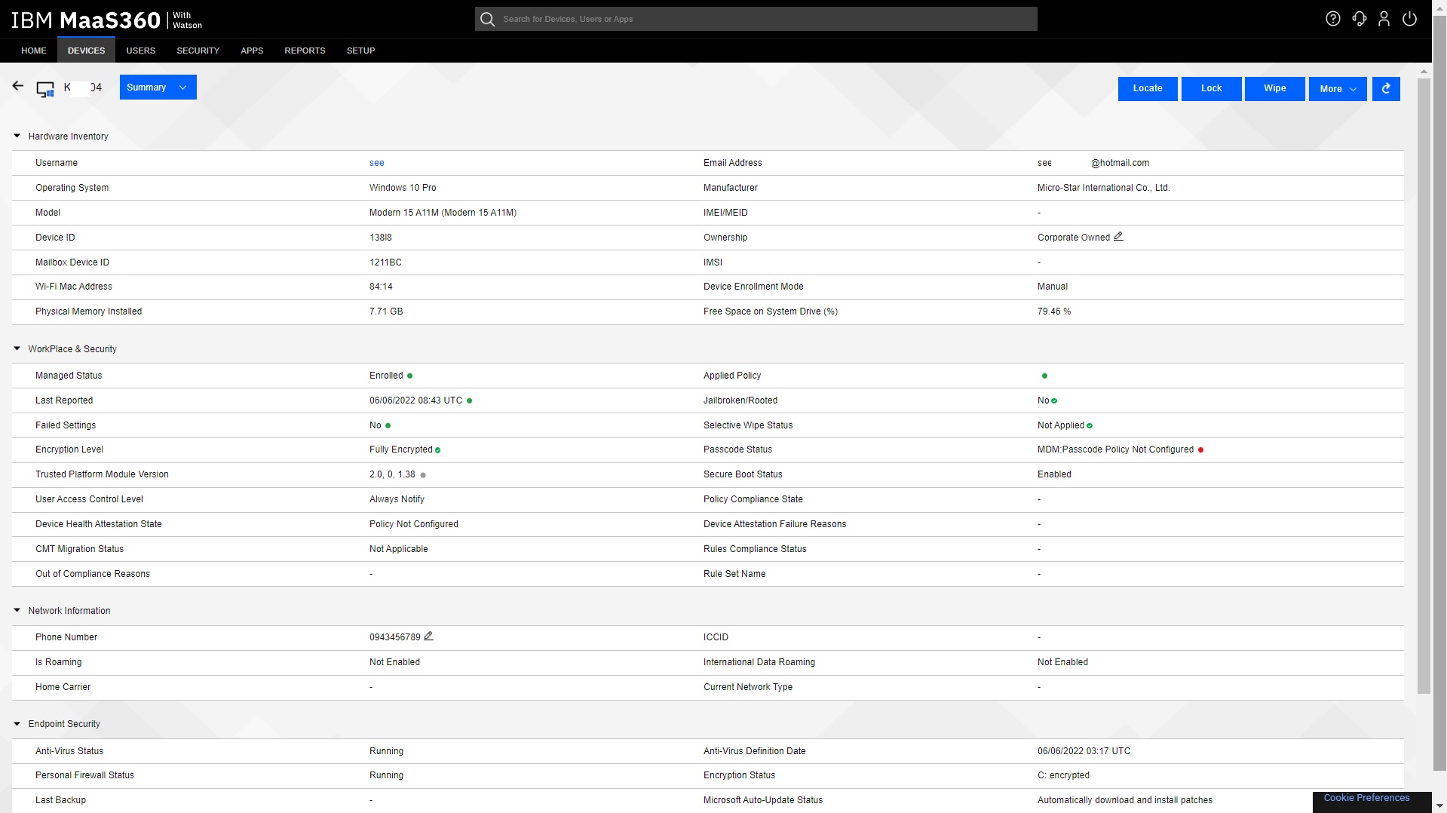This screenshot has height=813, width=1447.
Task: Select the '2.0, 0, 1.38' TPM version
Action: pos(392,474)
